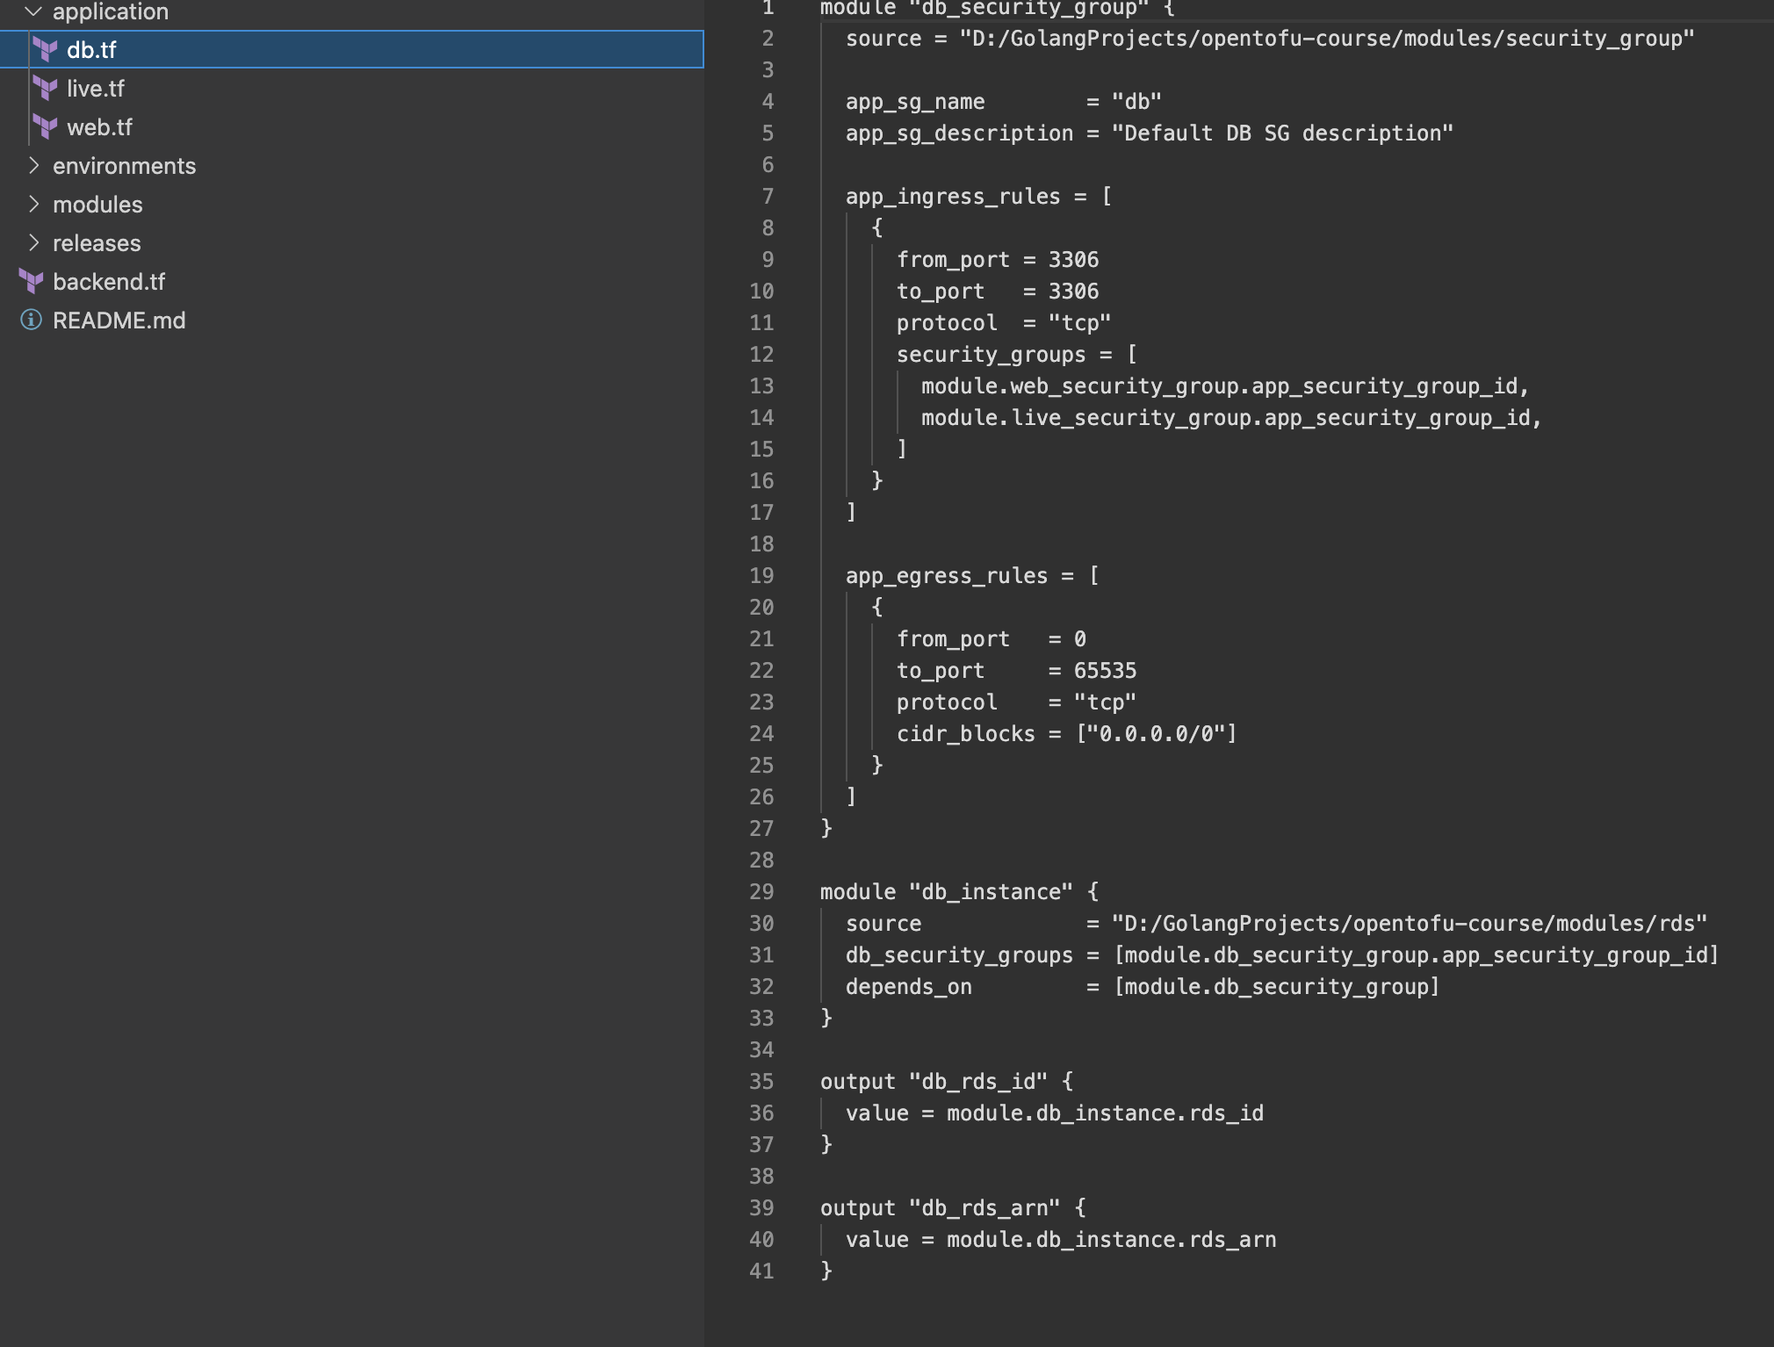Open the live.tf file
Screen dimensions: 1774x1347
(351, 89)
